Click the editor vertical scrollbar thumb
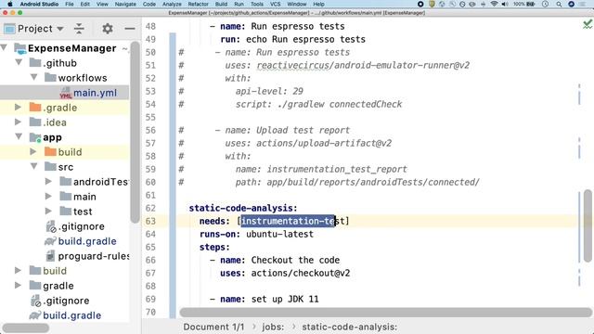This screenshot has height=334, width=594. click(x=588, y=225)
